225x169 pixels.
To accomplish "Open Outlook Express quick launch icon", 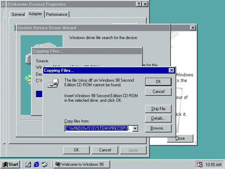I will 45,164.
